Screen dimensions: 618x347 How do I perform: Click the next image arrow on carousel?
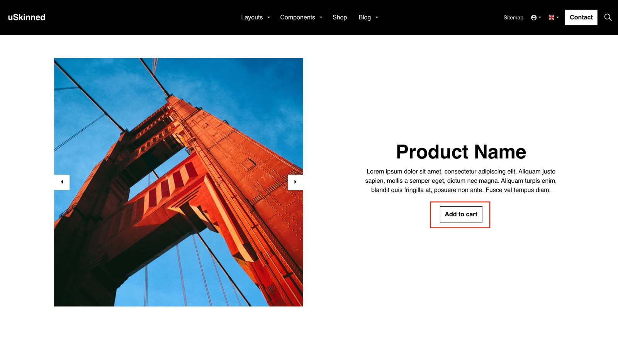coord(295,182)
